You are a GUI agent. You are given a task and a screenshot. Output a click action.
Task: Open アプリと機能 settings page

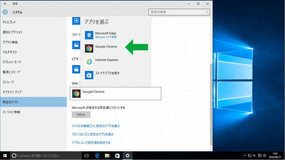point(33,42)
